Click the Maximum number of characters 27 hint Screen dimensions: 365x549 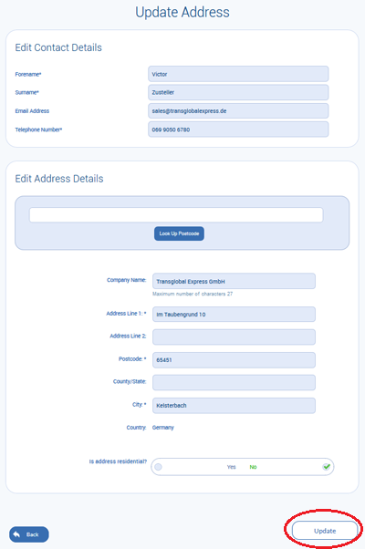(193, 294)
